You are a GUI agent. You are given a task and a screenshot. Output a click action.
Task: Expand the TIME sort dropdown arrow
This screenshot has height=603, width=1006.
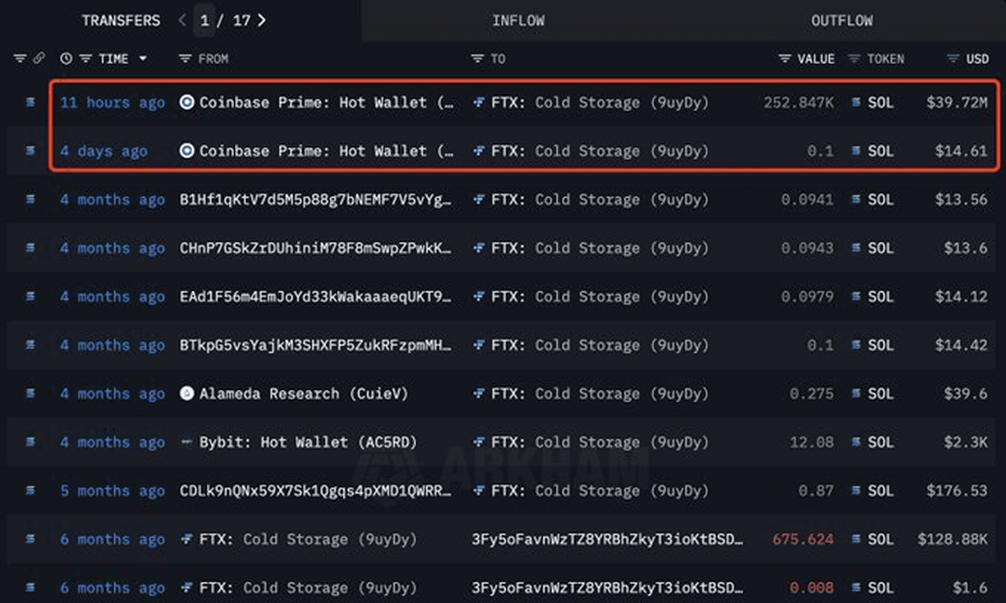pyautogui.click(x=143, y=59)
